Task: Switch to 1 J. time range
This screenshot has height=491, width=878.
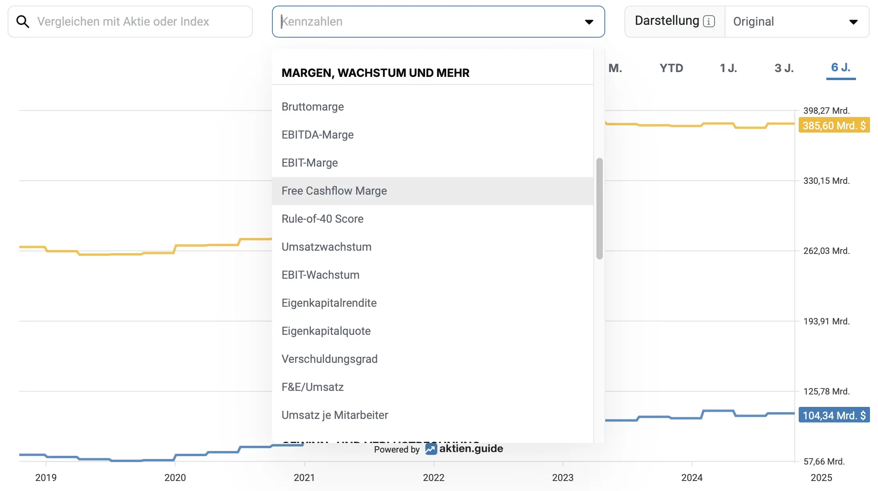Action: [728, 68]
